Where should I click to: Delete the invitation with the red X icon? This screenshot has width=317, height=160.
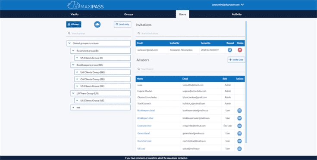(240, 50)
